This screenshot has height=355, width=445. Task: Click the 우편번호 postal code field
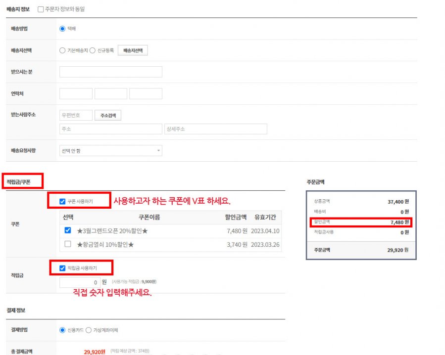pyautogui.click(x=76, y=115)
